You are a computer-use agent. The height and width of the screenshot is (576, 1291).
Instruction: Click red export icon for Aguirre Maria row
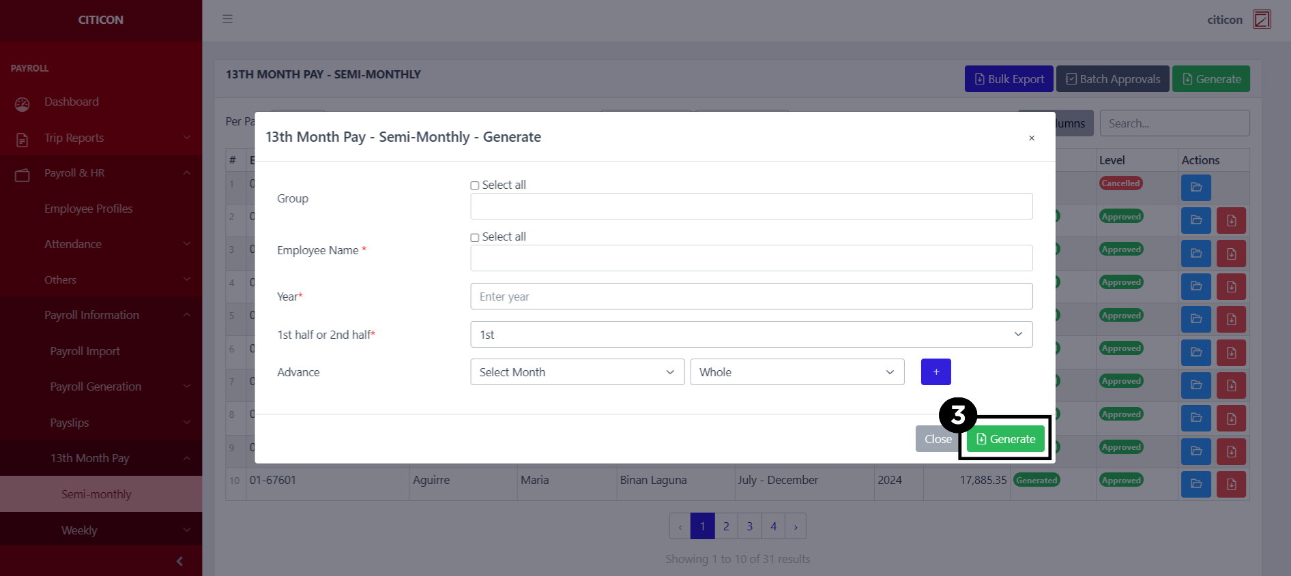pos(1231,484)
